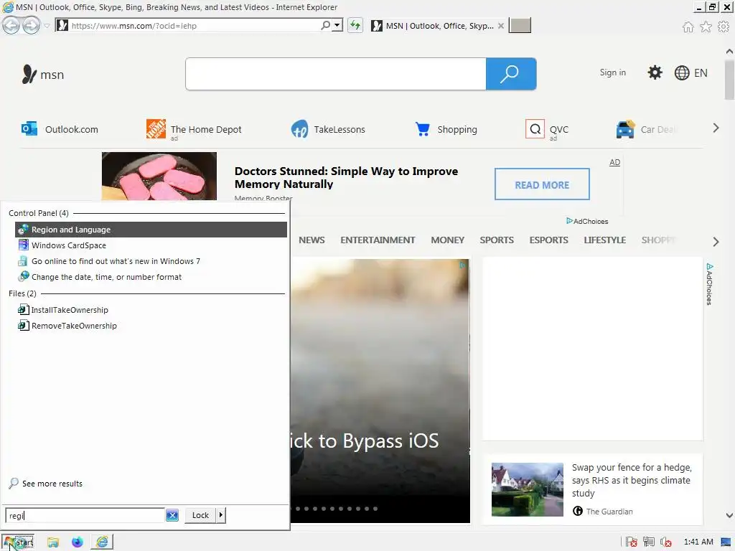Click the network tray icon
The image size is (735, 551).
[x=649, y=542]
